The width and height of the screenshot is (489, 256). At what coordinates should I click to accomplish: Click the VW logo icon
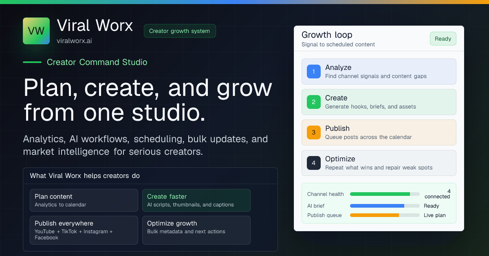[x=36, y=31]
